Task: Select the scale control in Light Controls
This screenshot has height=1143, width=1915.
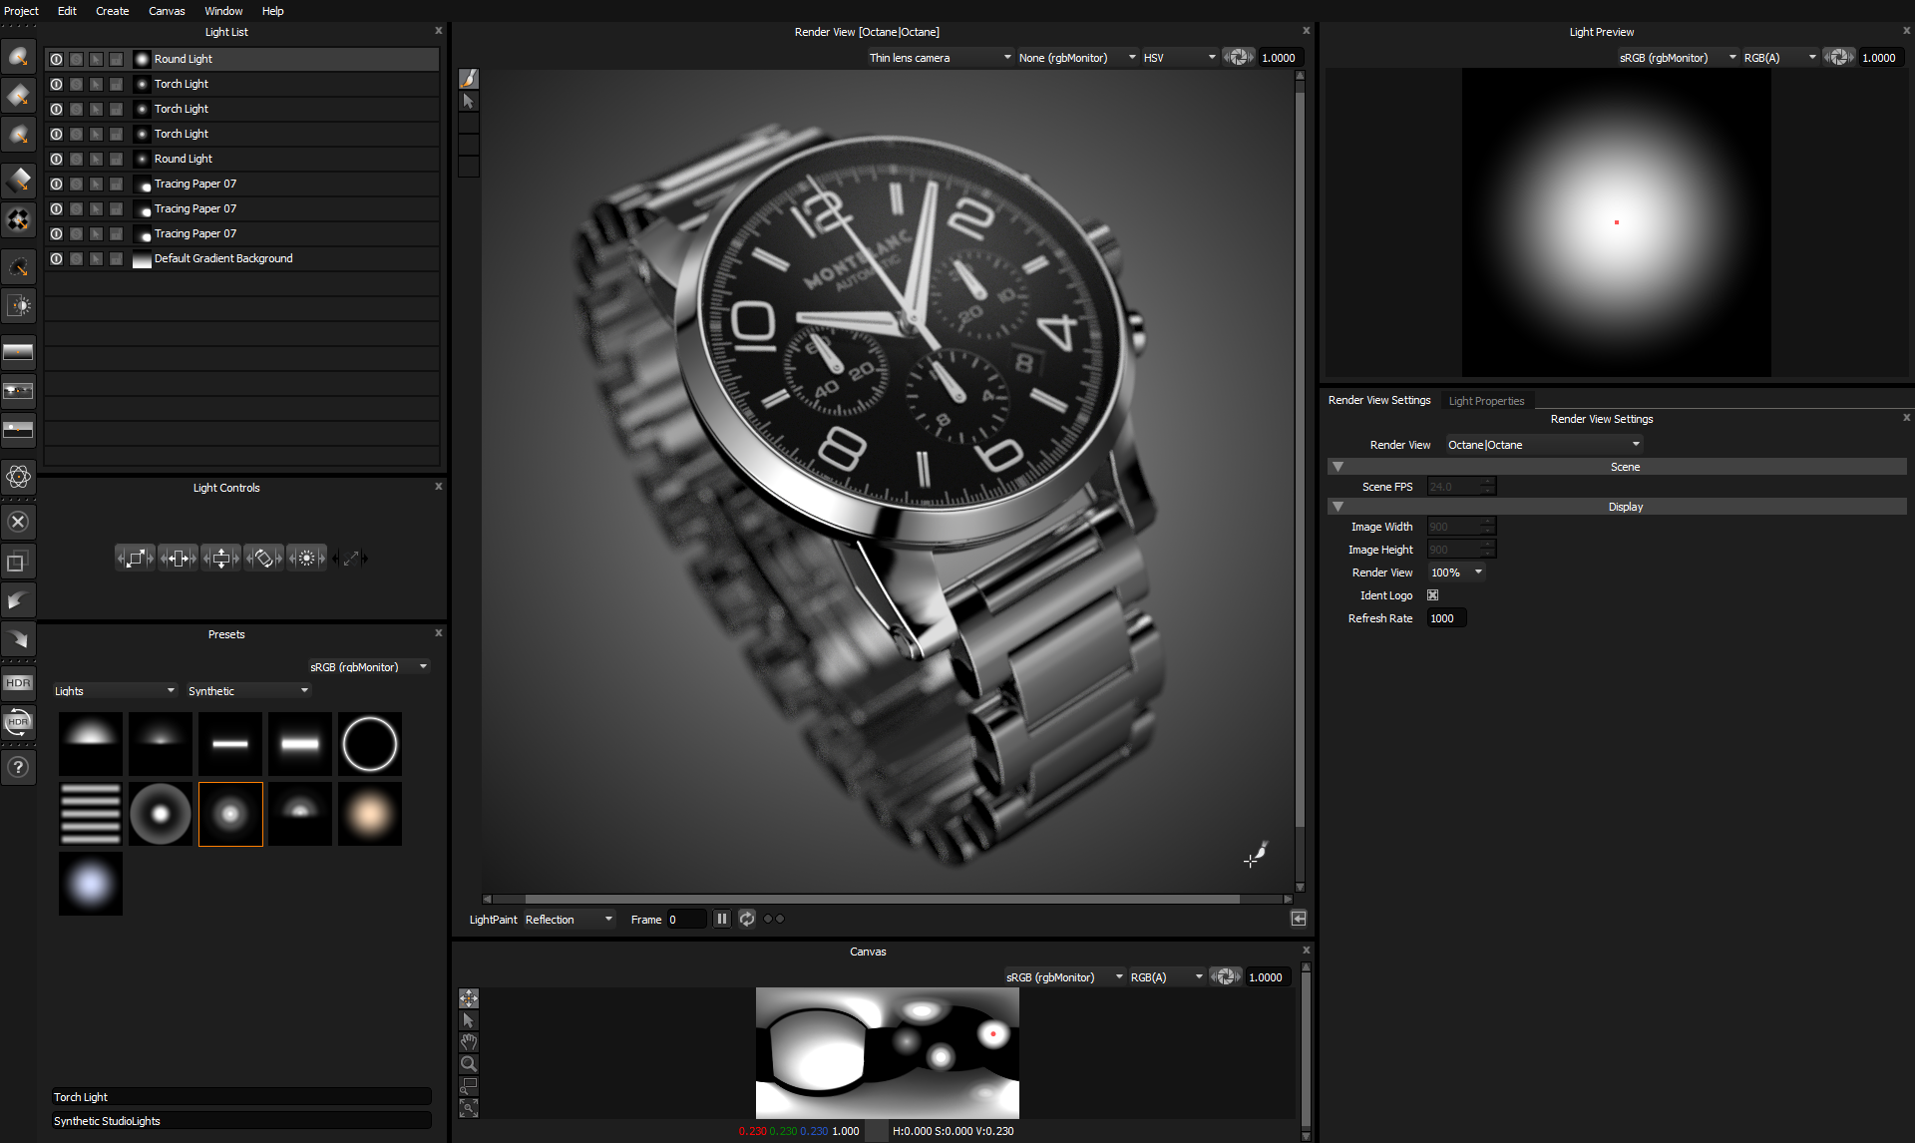Action: [136, 559]
